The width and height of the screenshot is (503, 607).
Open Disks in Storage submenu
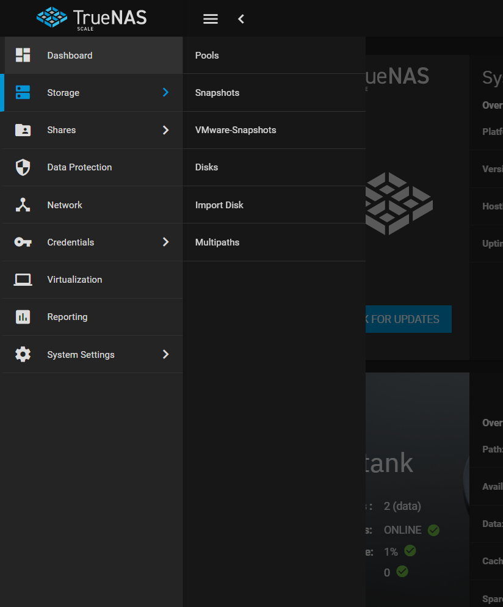coord(274,167)
